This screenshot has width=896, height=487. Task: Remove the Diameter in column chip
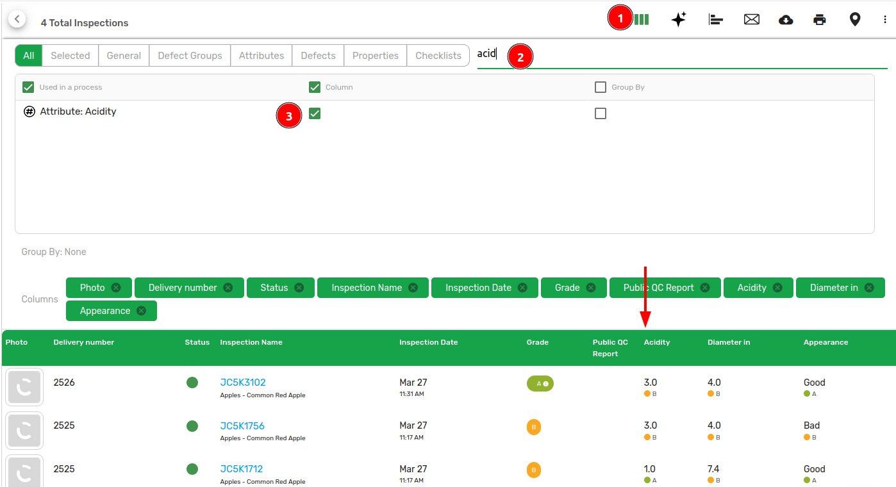pos(869,288)
